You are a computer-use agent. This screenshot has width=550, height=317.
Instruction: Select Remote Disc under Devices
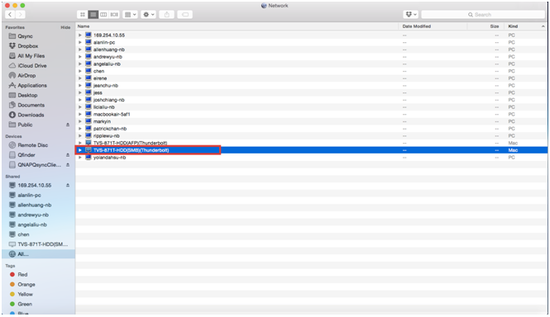click(x=33, y=145)
